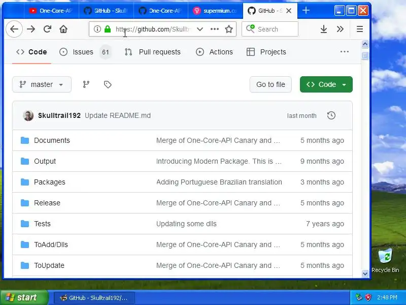Open the Update README.md commit link
The width and height of the screenshot is (406, 305).
pyautogui.click(x=118, y=115)
